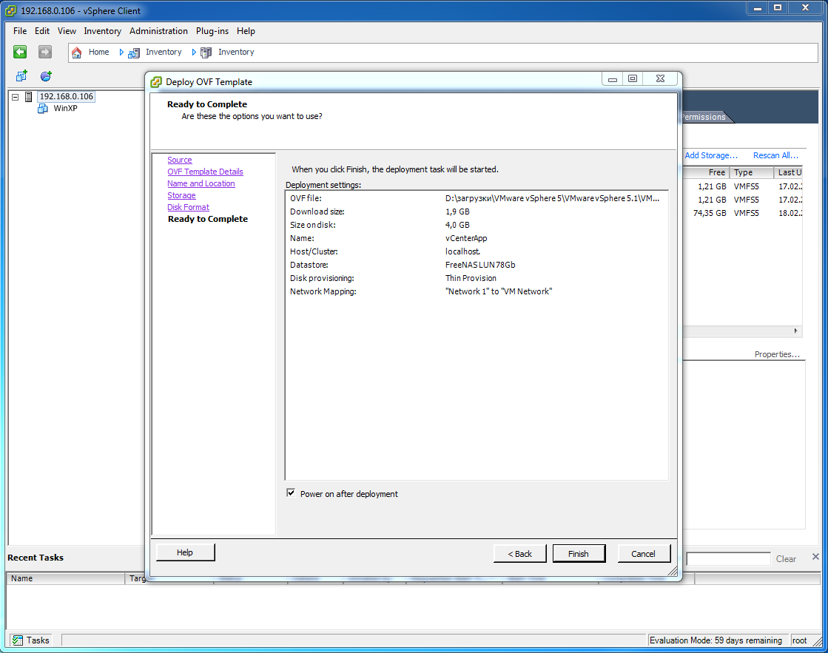The height and width of the screenshot is (653, 828).
Task: Open the Help menu
Action: point(246,31)
